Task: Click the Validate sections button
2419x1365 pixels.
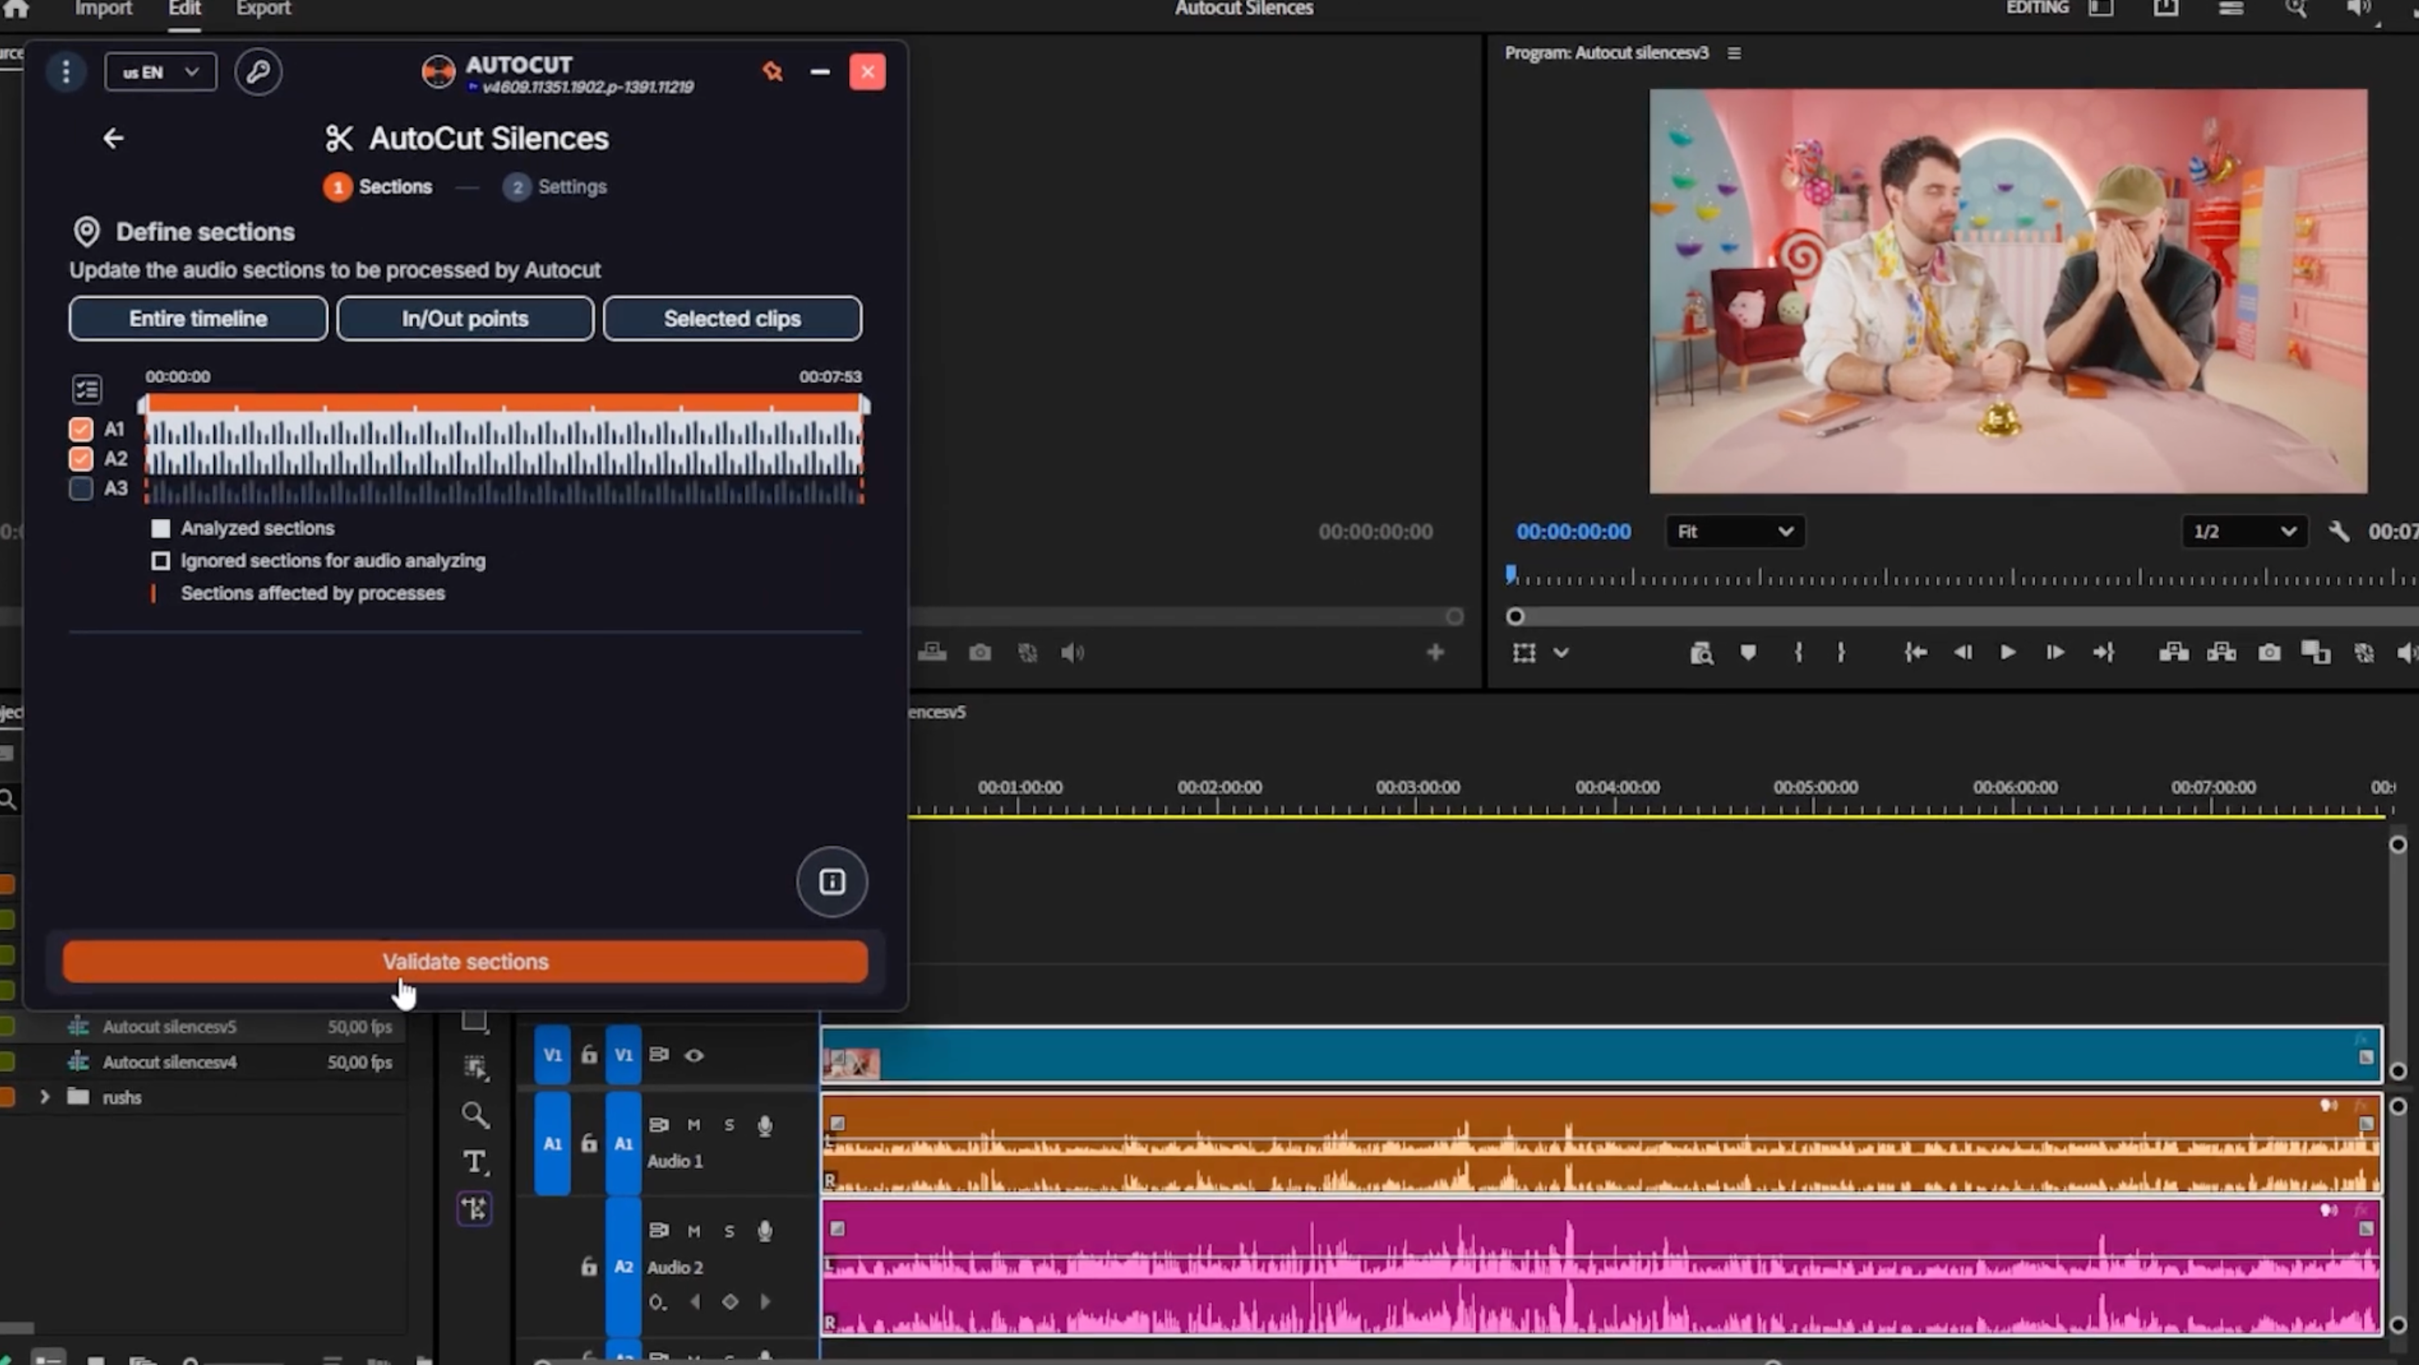Action: click(x=465, y=963)
